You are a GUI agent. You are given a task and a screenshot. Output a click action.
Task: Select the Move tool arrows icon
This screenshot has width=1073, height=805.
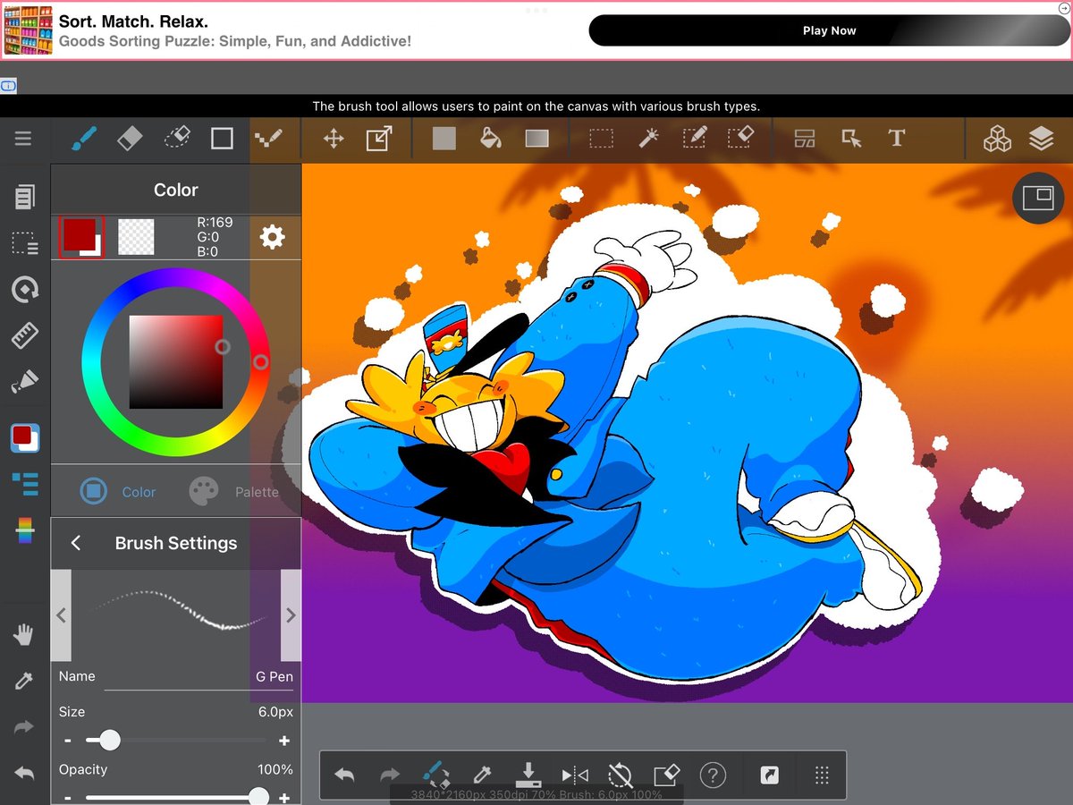pos(334,139)
